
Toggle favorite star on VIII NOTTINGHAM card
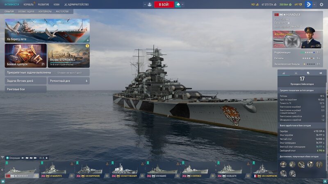[x=142, y=176]
